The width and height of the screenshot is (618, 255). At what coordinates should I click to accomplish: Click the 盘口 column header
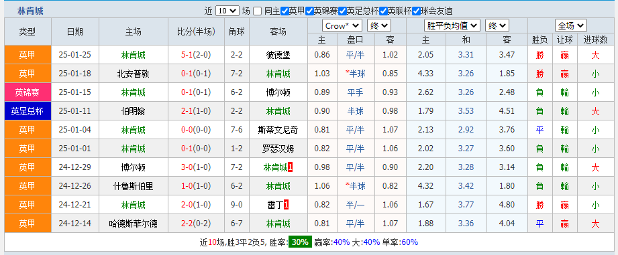click(x=355, y=39)
